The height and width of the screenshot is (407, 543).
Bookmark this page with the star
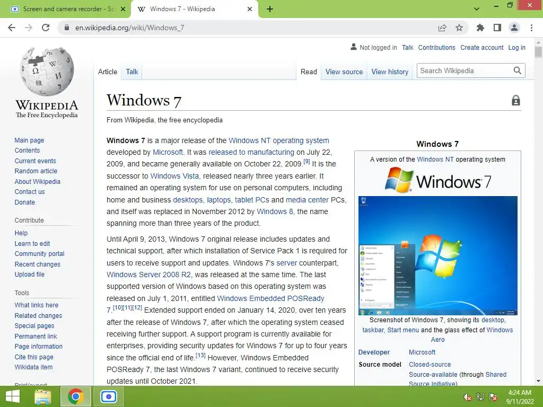click(459, 28)
